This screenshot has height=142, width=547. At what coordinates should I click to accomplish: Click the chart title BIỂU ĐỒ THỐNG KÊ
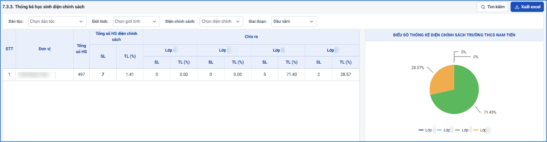tap(454, 35)
